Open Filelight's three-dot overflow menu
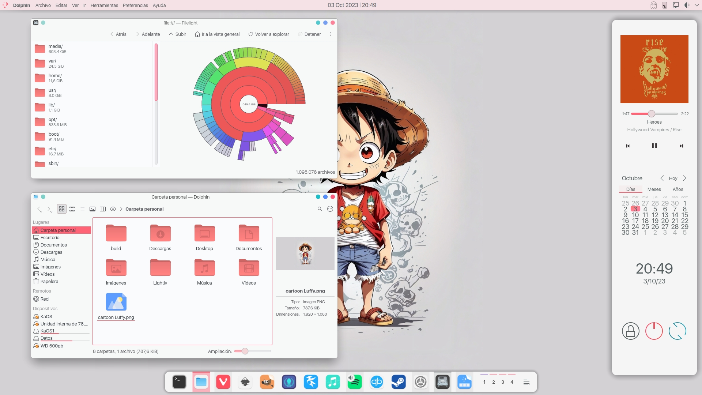This screenshot has width=702, height=395. (331, 34)
